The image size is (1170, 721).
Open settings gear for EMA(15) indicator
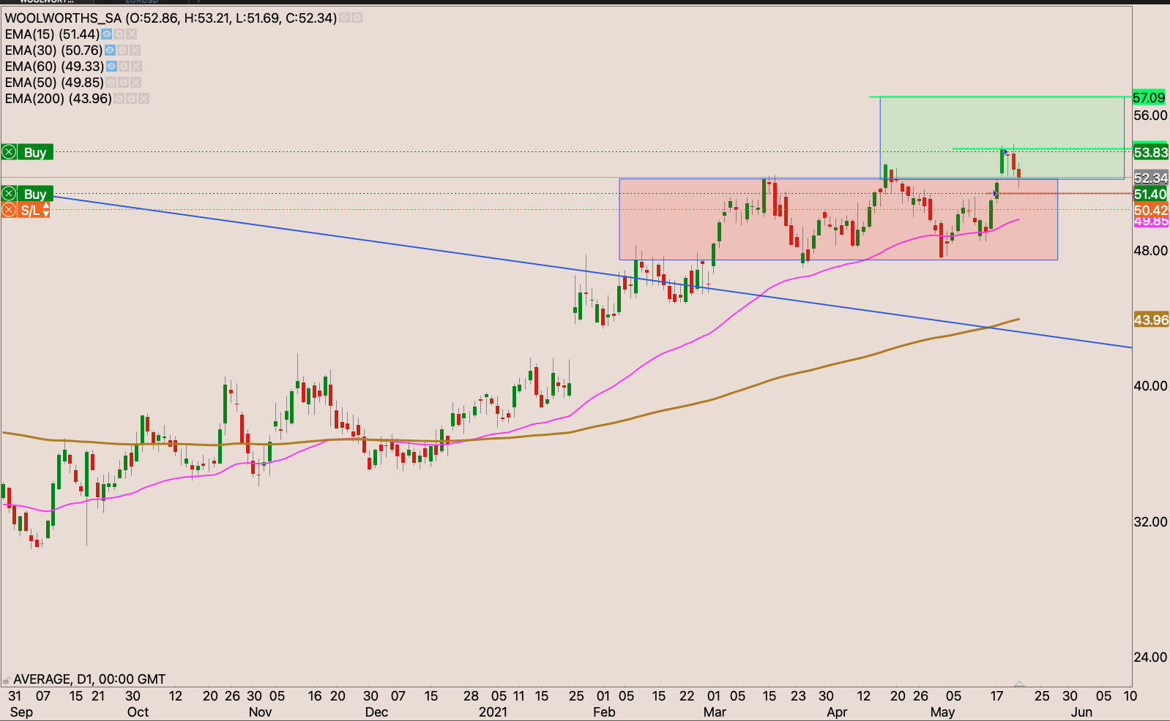point(119,34)
